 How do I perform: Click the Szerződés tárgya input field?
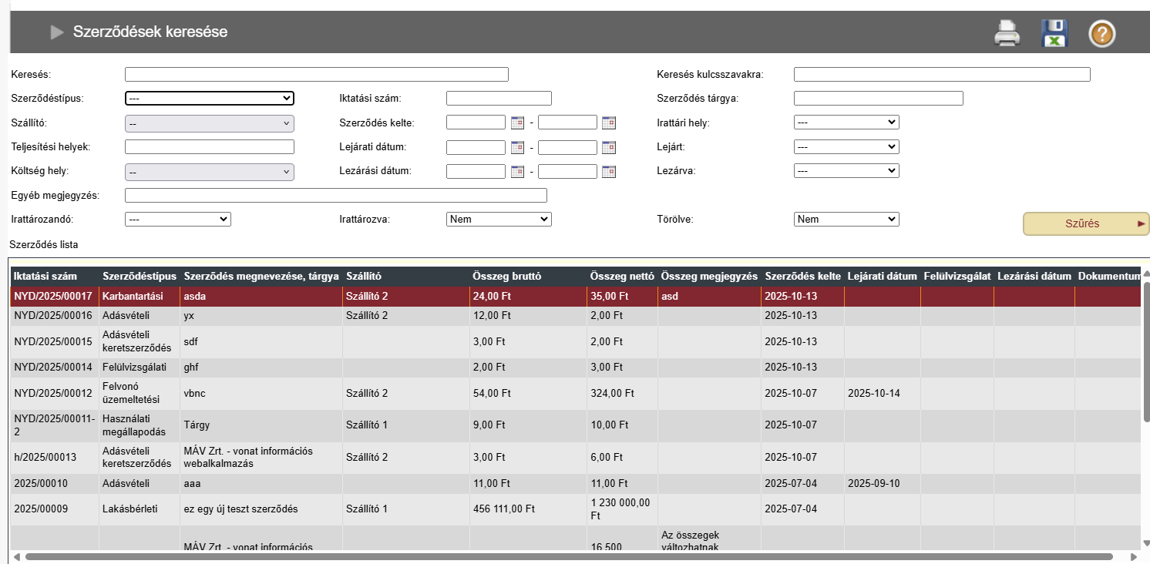click(x=879, y=98)
